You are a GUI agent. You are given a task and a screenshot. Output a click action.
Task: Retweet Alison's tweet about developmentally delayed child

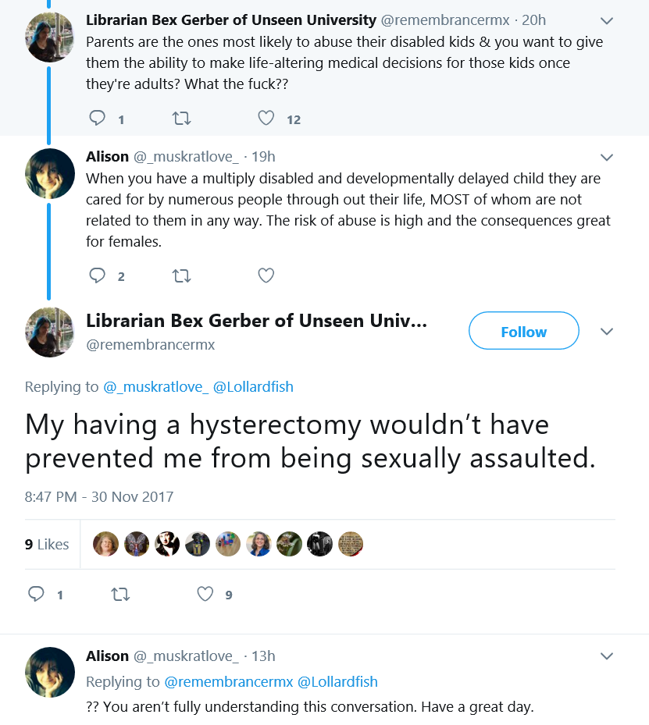coord(181,276)
